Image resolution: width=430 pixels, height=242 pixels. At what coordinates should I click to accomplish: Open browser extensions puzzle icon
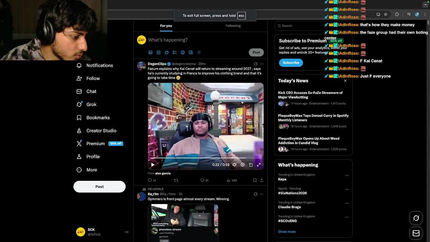click(x=397, y=14)
